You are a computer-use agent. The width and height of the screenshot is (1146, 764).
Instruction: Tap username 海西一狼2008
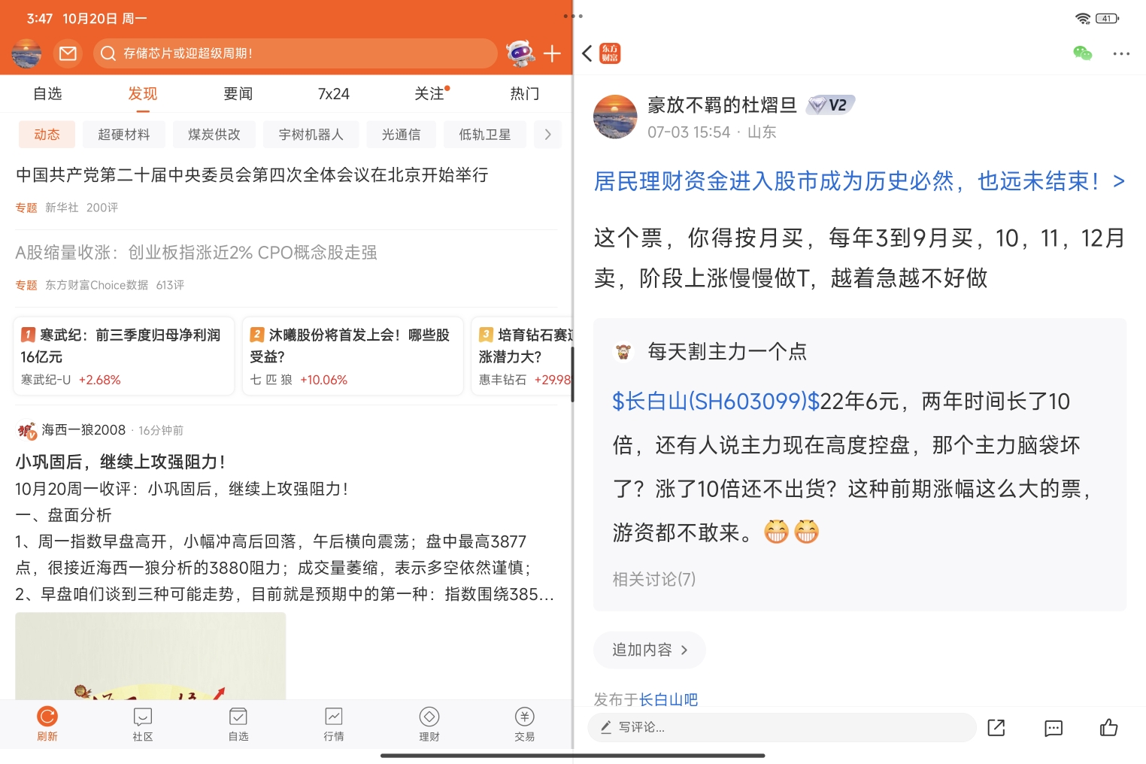click(83, 430)
